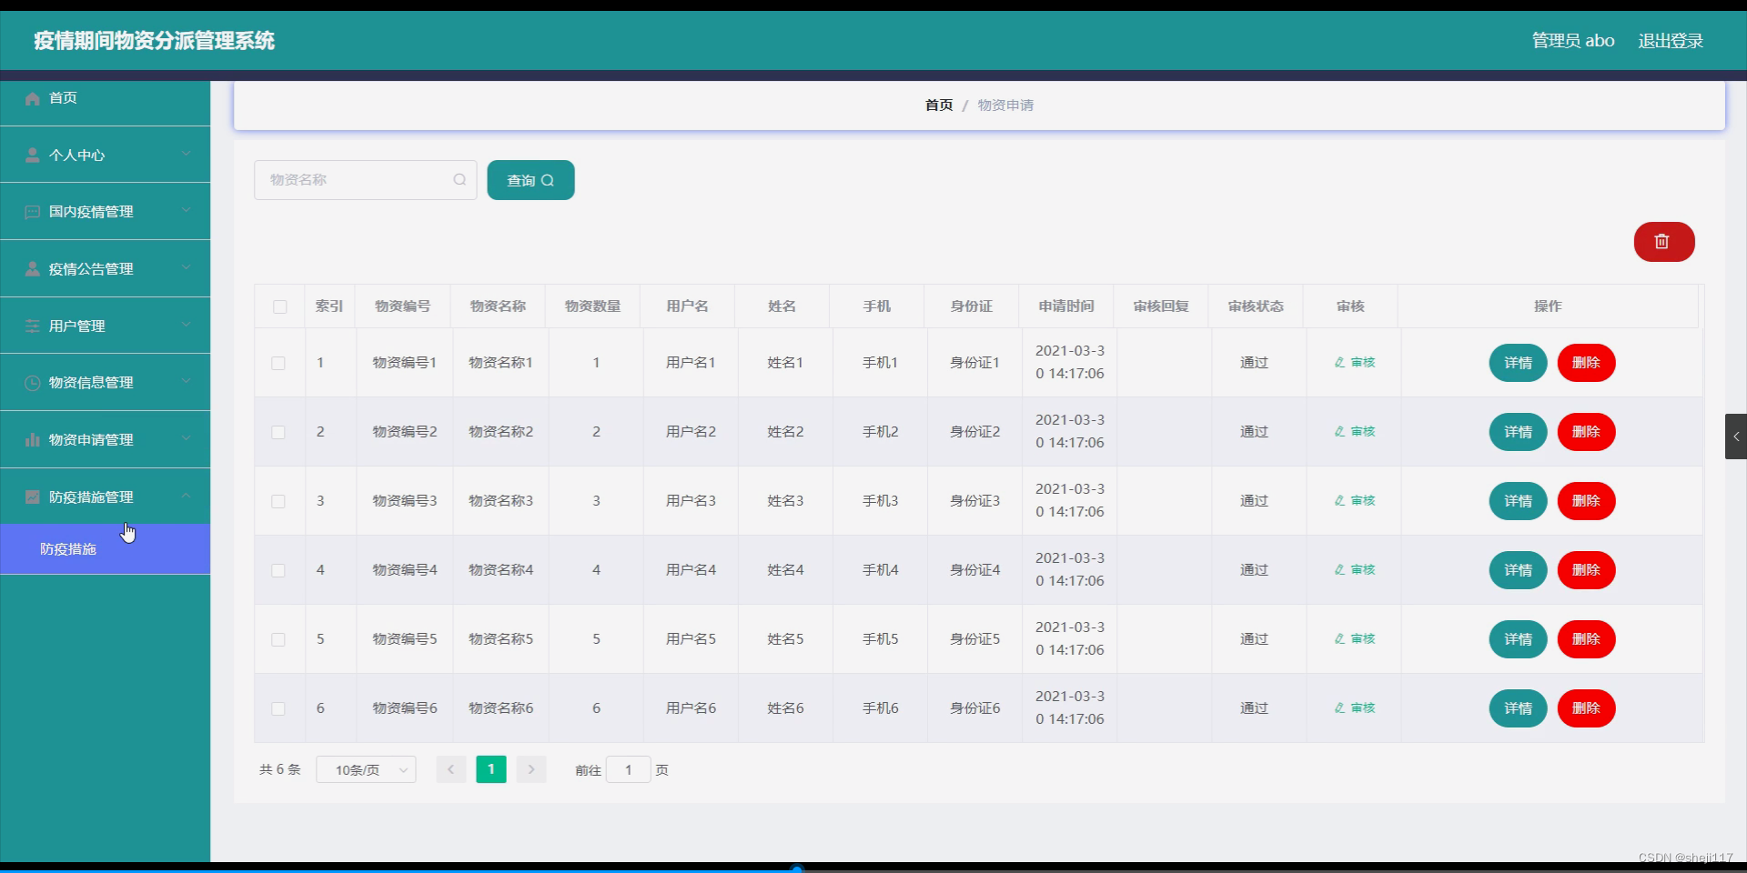
Task: Go to next page arrow
Action: tap(531, 769)
